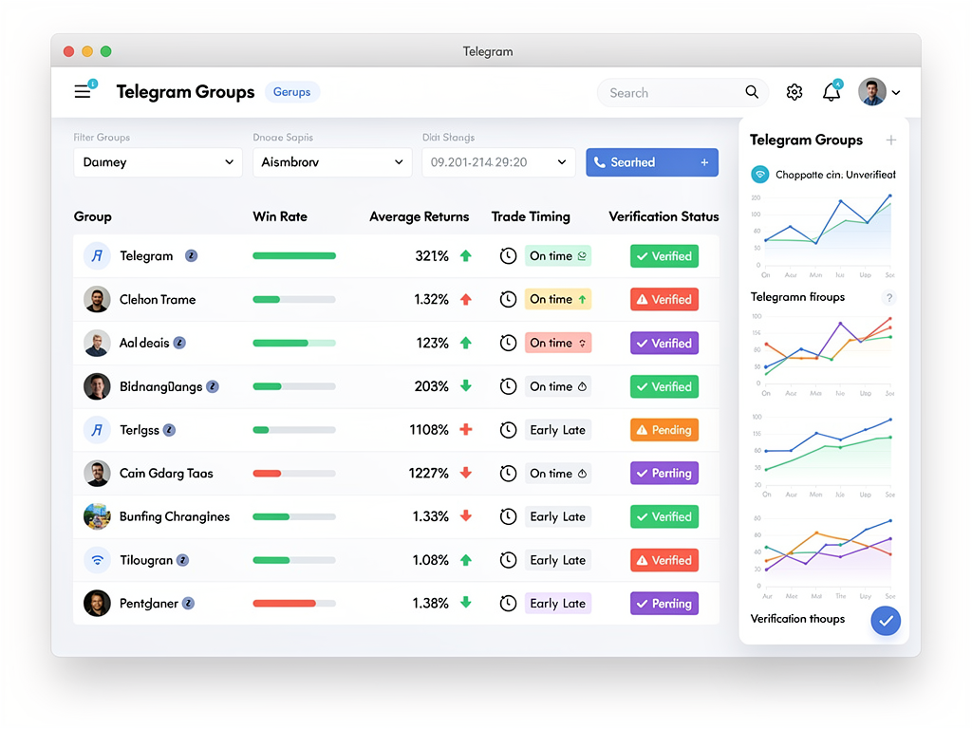Click the plus button in the Telegram Groups panel
Viewport: 972px width, 729px height.
[890, 140]
